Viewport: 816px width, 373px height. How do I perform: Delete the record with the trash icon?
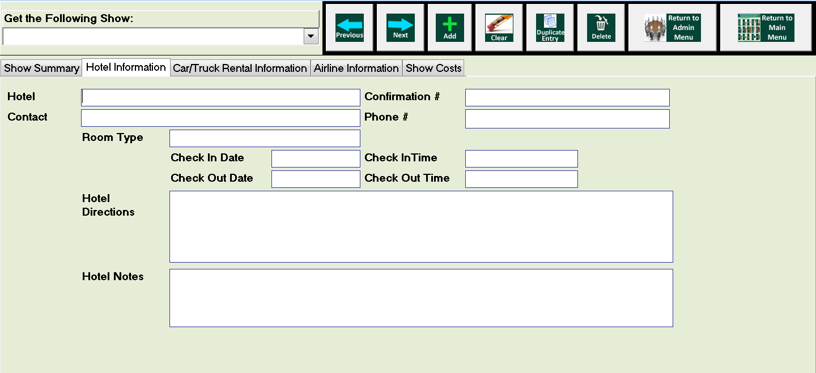pos(601,28)
